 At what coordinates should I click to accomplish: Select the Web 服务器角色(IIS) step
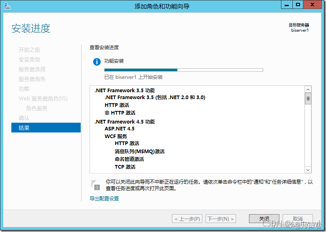(x=43, y=98)
